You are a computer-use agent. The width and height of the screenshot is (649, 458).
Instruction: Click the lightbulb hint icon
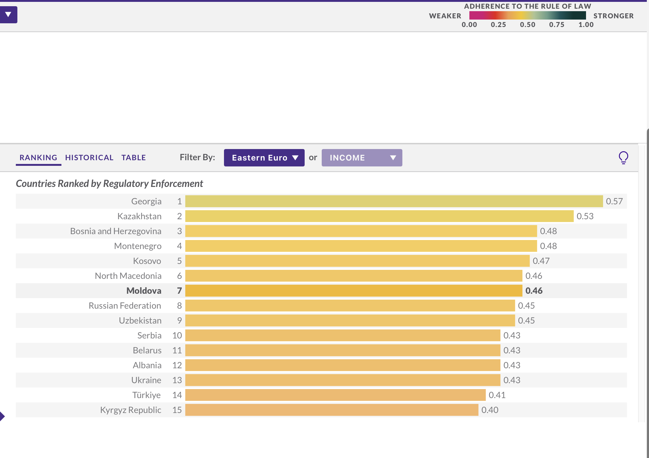[x=623, y=157]
